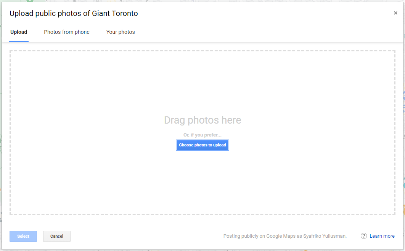
Task: Click Choose photos to upload button
Action: pyautogui.click(x=202, y=145)
